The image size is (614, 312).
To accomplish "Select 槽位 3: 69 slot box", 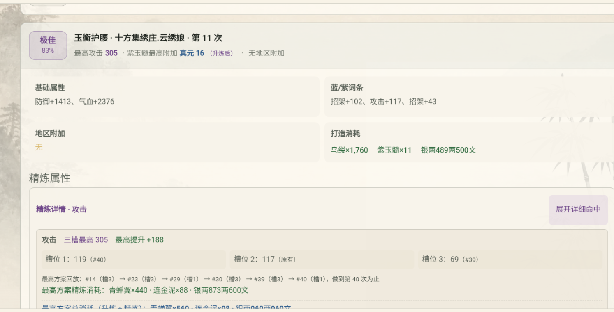I will pos(510,260).
